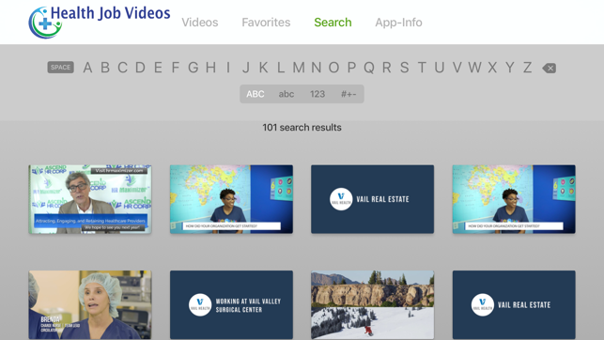Viewport: 604px width, 340px height.
Task: Pick letter X on the keyboard
Action: coord(492,68)
